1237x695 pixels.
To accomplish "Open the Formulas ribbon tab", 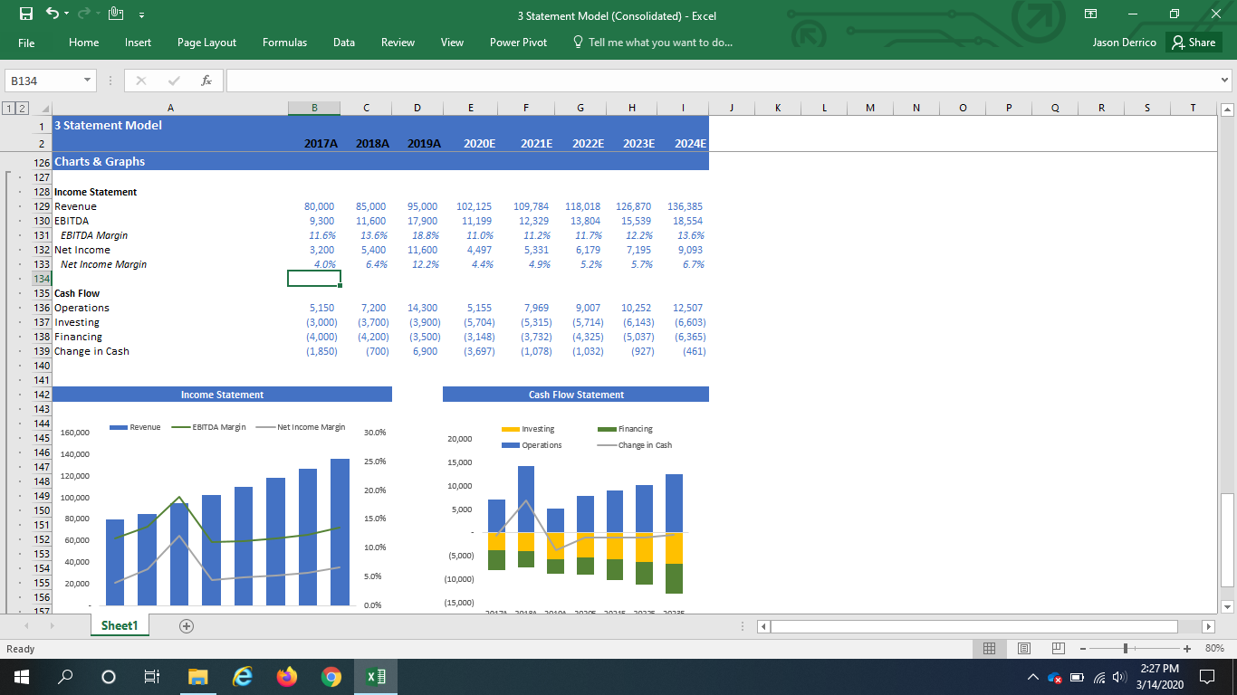I will click(284, 43).
